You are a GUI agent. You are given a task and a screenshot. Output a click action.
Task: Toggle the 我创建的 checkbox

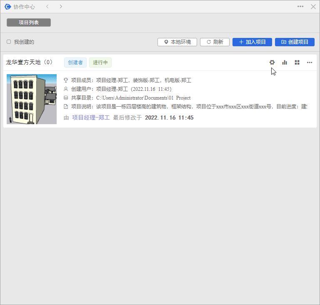(x=9, y=42)
